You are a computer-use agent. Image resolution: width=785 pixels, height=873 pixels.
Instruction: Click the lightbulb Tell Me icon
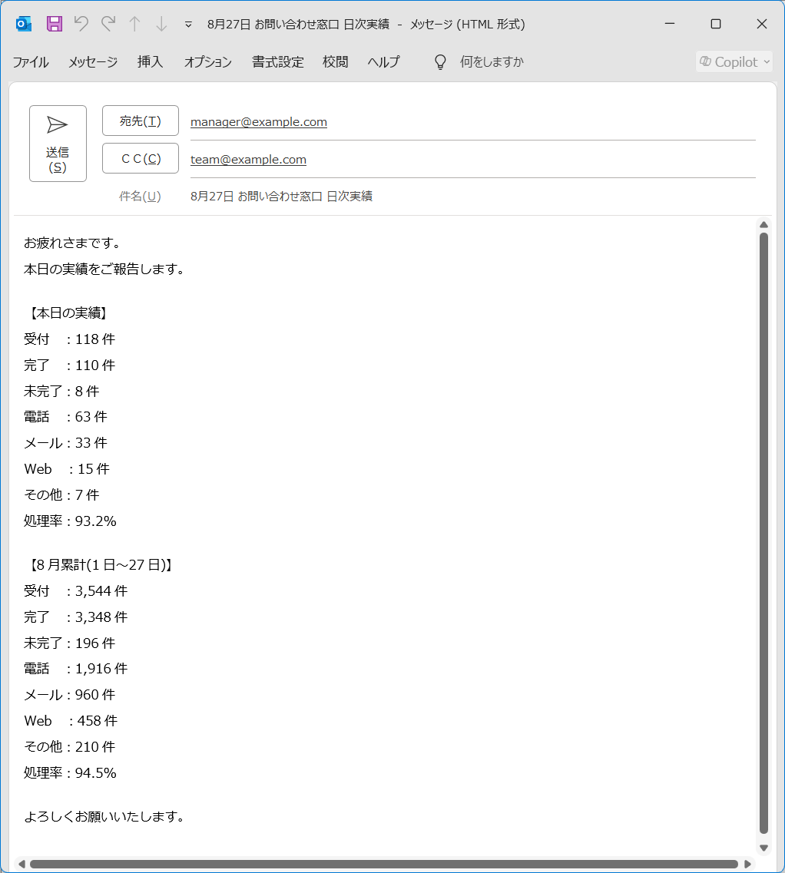(x=440, y=61)
